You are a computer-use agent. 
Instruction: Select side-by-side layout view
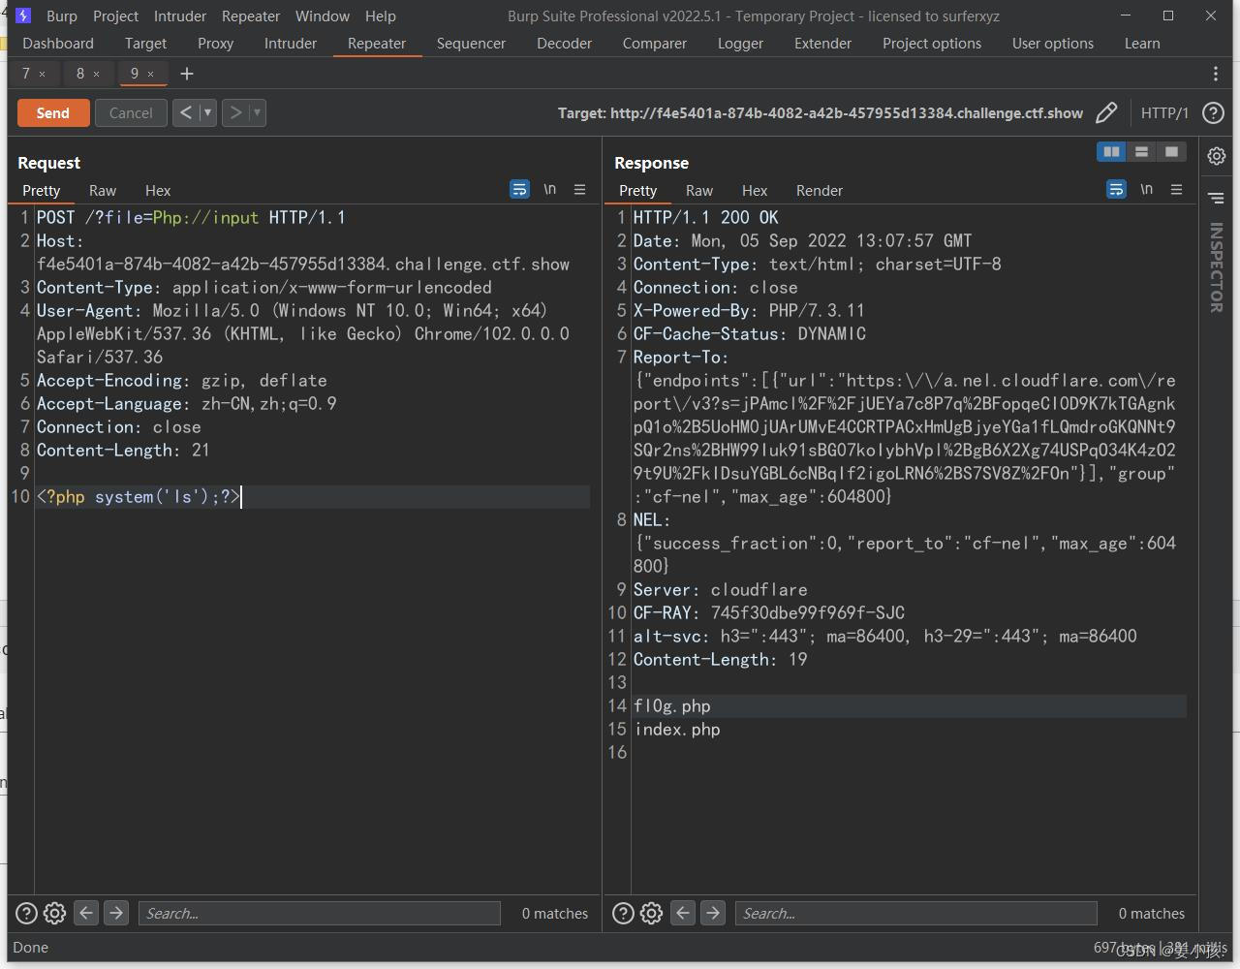pos(1112,152)
